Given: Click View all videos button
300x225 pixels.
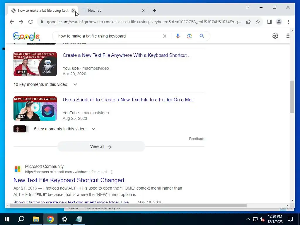Looking at the screenshot, I should [101, 146].
